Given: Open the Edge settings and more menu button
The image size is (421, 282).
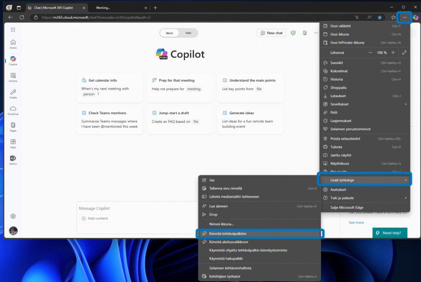Looking at the screenshot, I should 405,17.
